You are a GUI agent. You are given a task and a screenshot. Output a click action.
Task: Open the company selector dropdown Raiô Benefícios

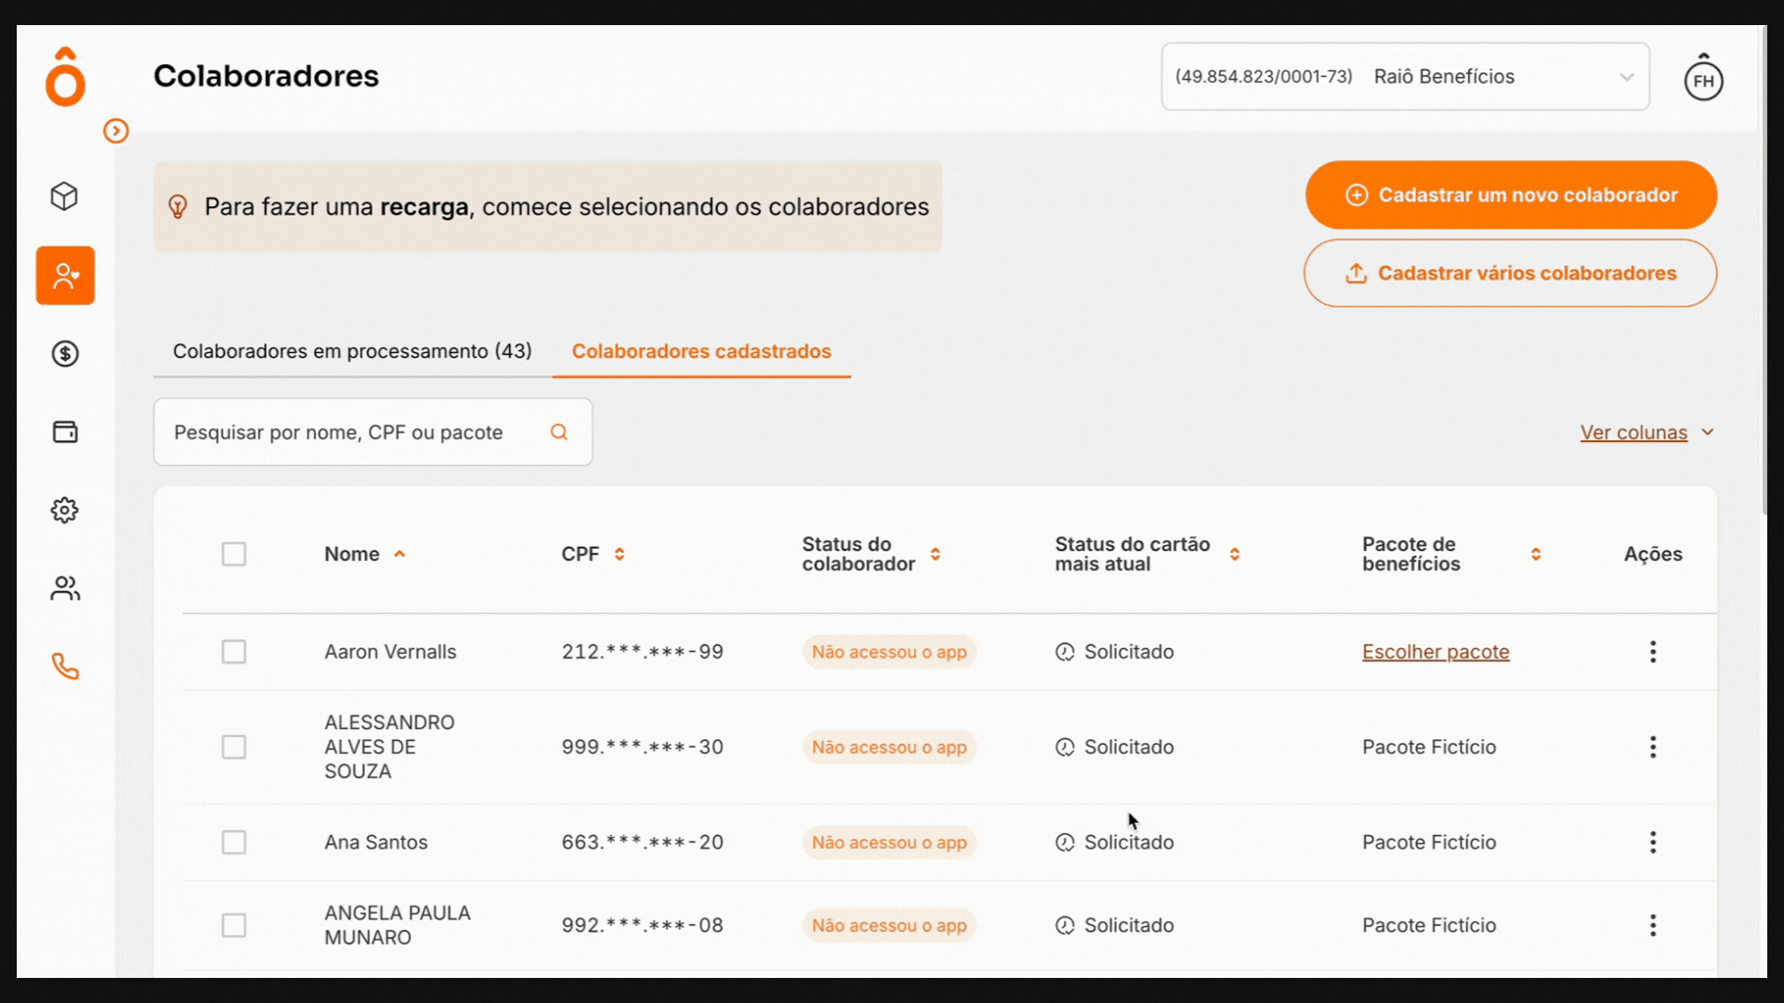coord(1404,76)
